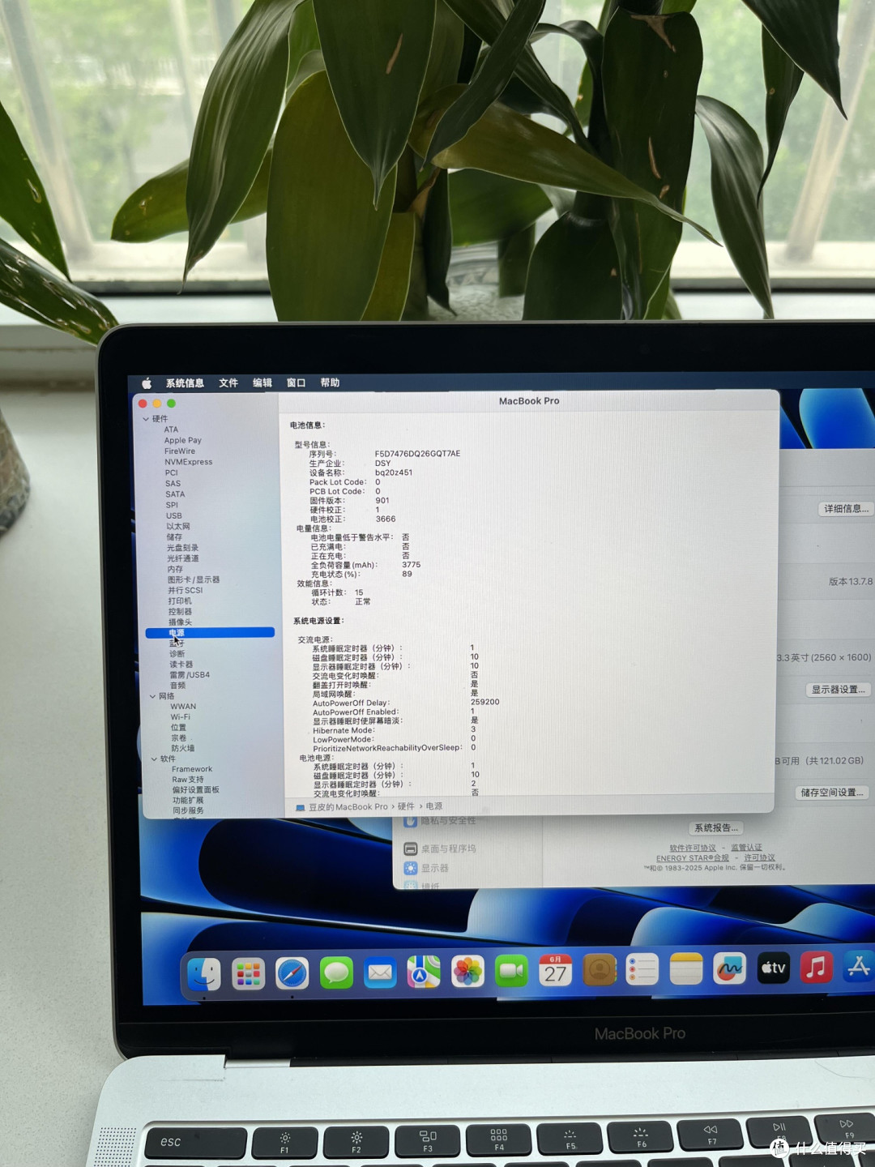Open the Notes app in Dock

[686, 968]
